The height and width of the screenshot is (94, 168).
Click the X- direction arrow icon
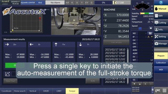click(x=31, y=44)
